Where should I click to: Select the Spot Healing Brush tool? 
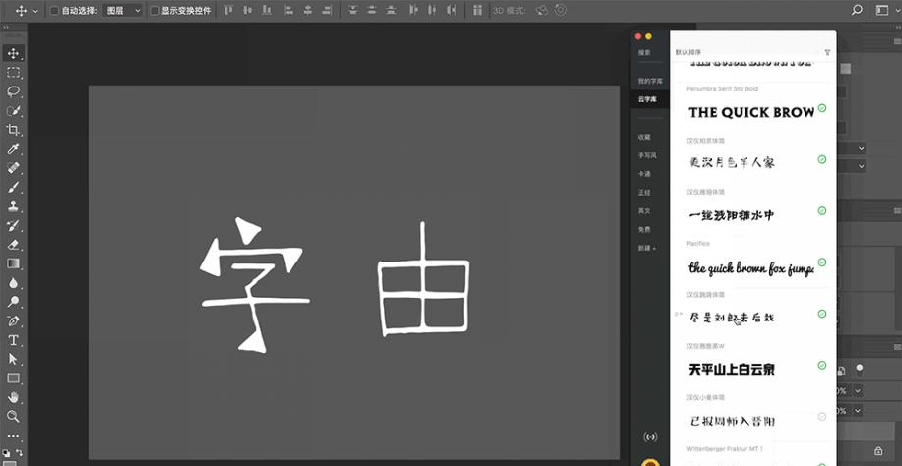(x=13, y=168)
